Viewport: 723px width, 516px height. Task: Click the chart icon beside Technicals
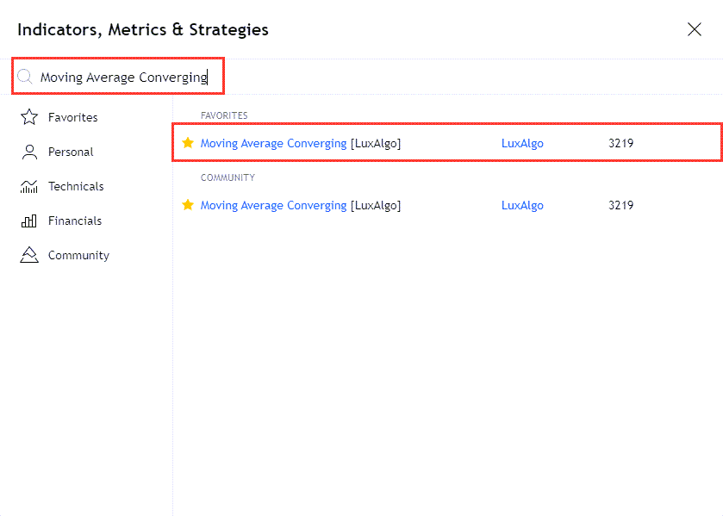coord(29,186)
